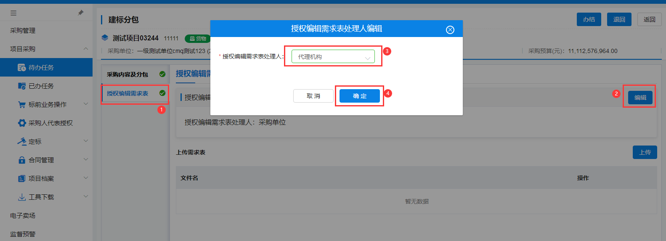Close the 授权编辑需求表处理人编辑 dialog
The height and width of the screenshot is (241, 666).
(x=450, y=30)
